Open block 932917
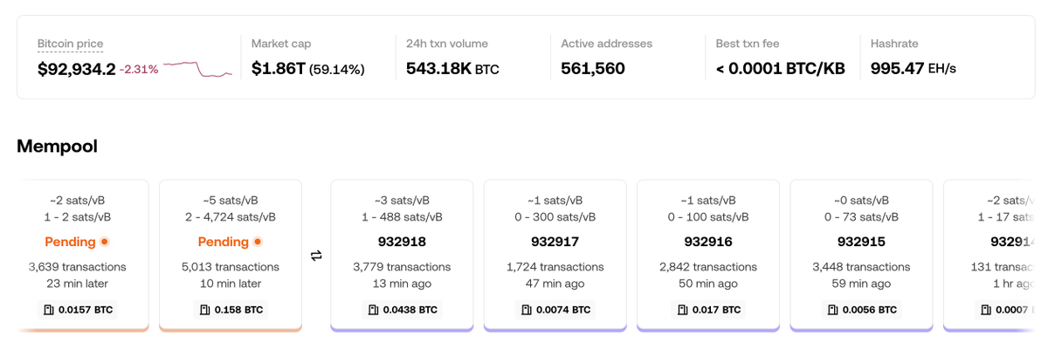 pos(555,256)
